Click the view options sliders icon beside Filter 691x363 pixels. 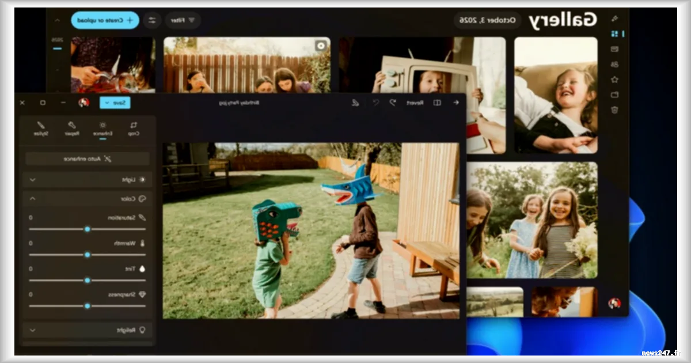point(152,20)
